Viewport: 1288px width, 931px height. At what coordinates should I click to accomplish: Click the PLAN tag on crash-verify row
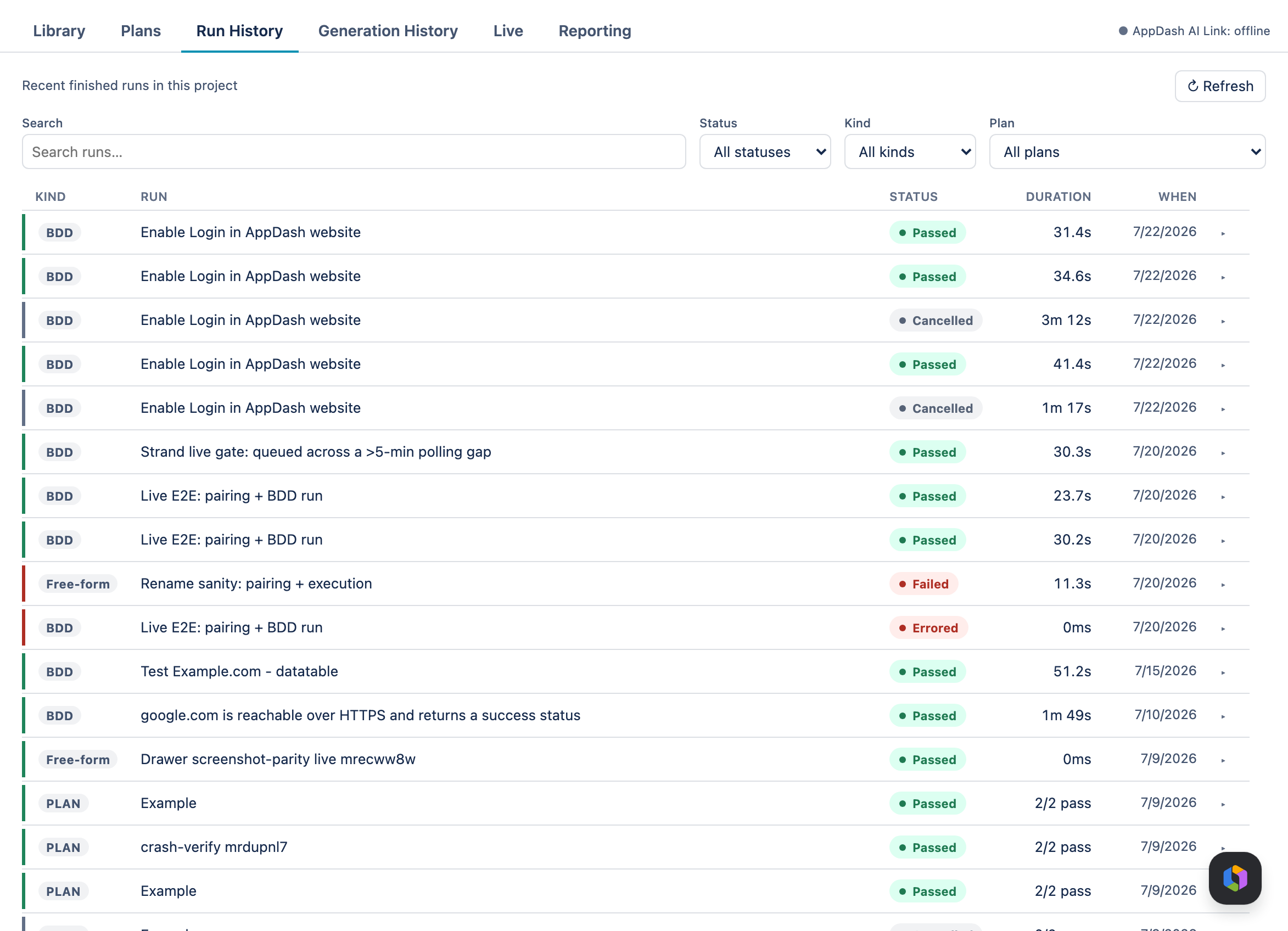[x=63, y=847]
